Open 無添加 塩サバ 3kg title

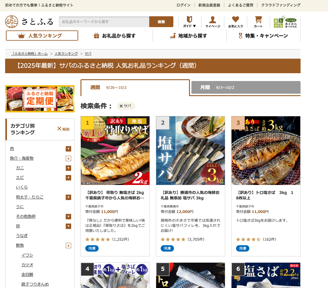pos(190,195)
